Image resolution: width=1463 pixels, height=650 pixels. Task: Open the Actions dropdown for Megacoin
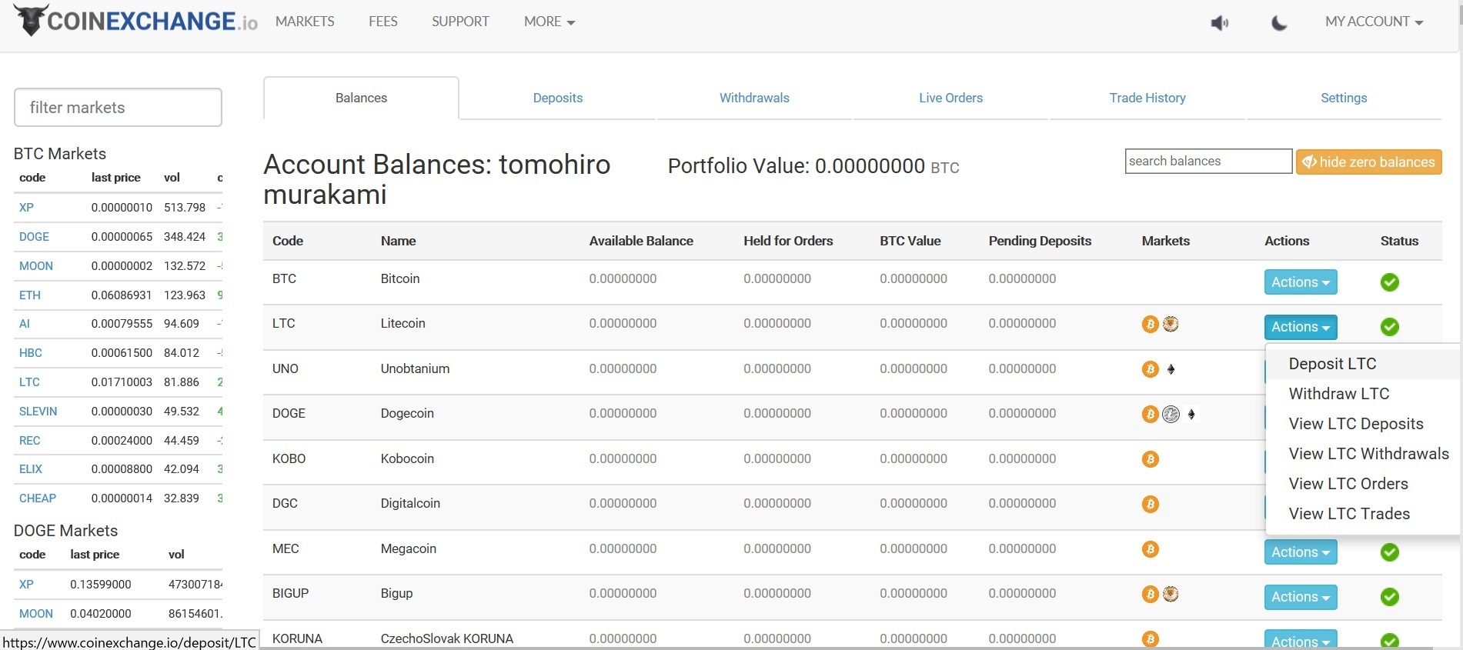click(x=1300, y=552)
